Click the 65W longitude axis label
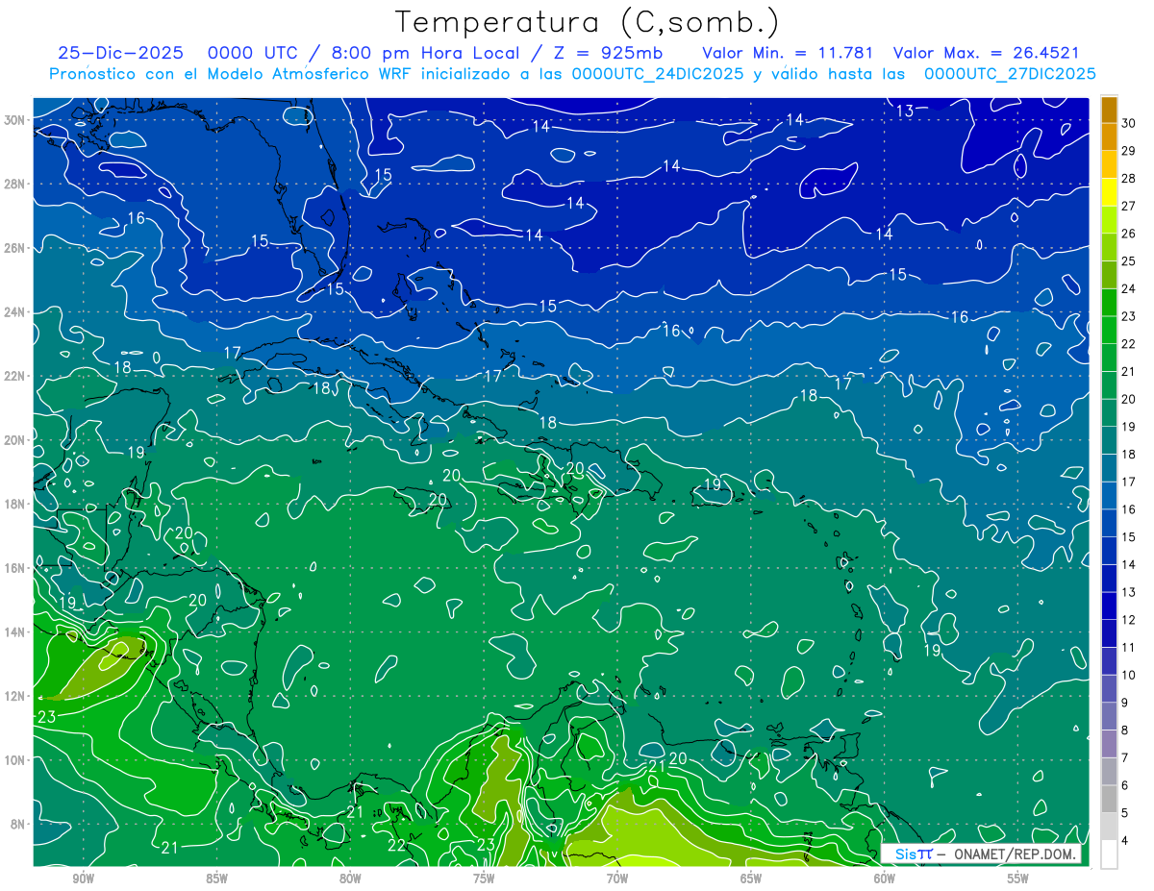1154x891 pixels. pyautogui.click(x=751, y=879)
